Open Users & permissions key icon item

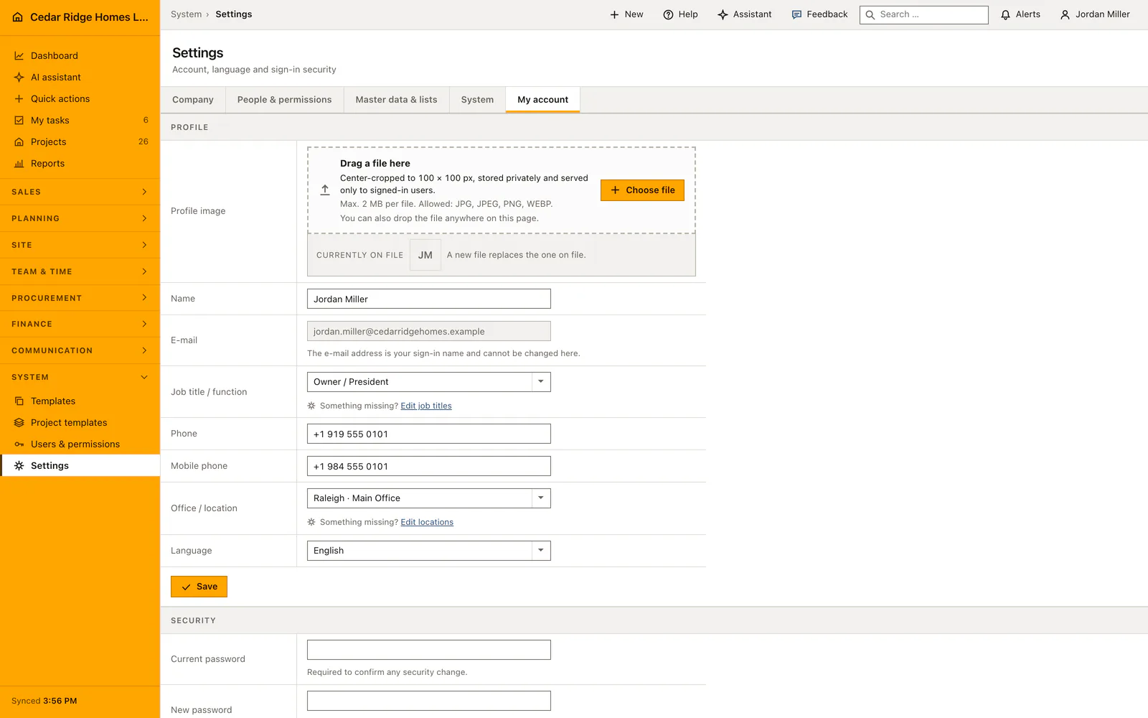pos(80,444)
